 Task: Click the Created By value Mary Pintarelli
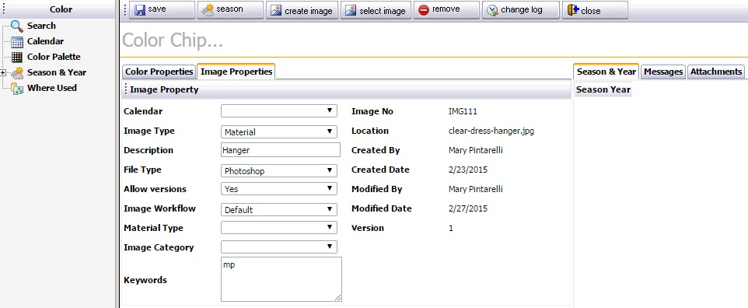476,150
